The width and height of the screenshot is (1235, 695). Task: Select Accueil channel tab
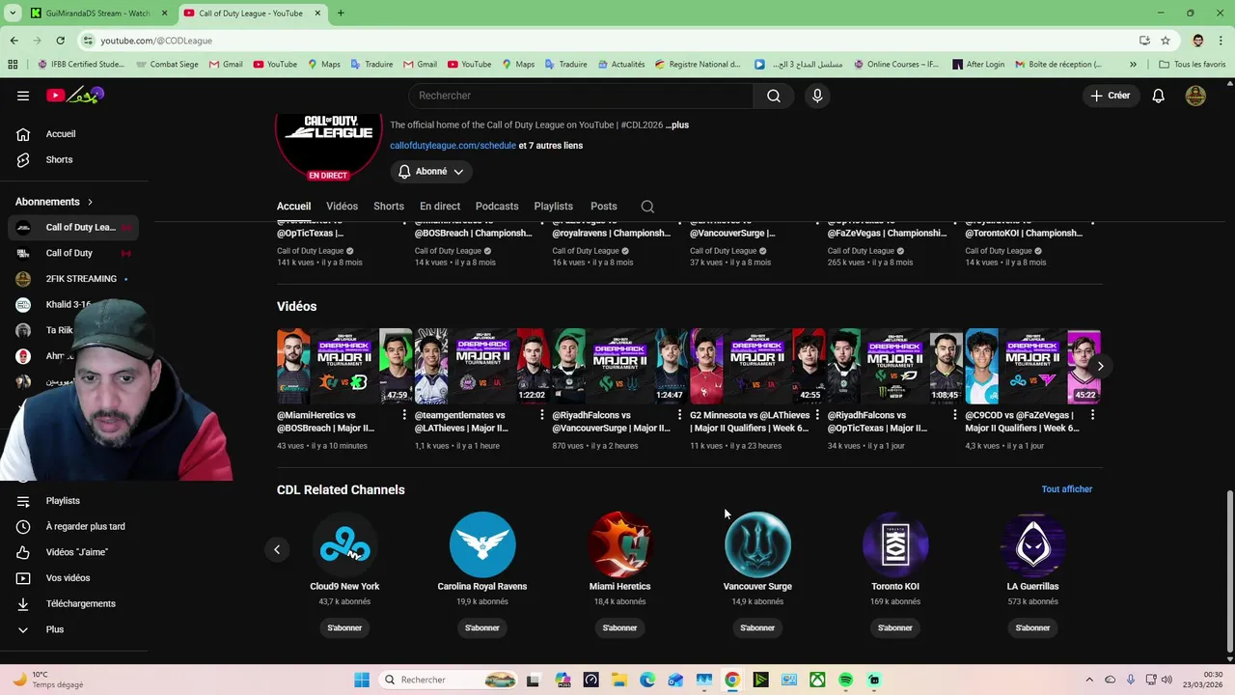pos(293,207)
